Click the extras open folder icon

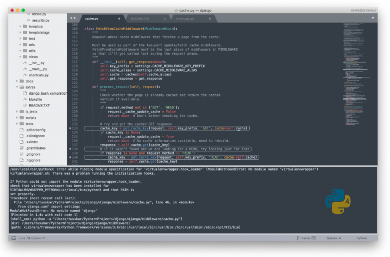coord(22,87)
